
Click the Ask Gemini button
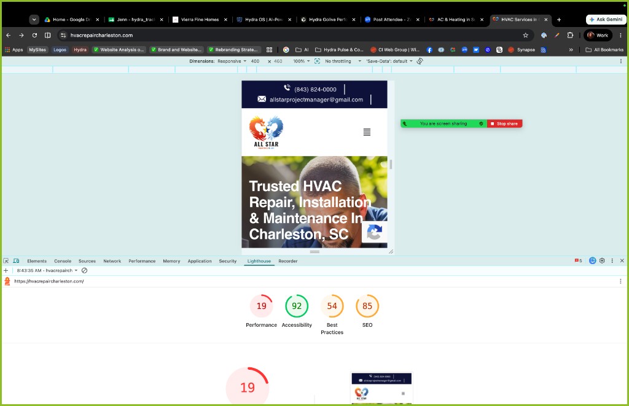click(606, 19)
